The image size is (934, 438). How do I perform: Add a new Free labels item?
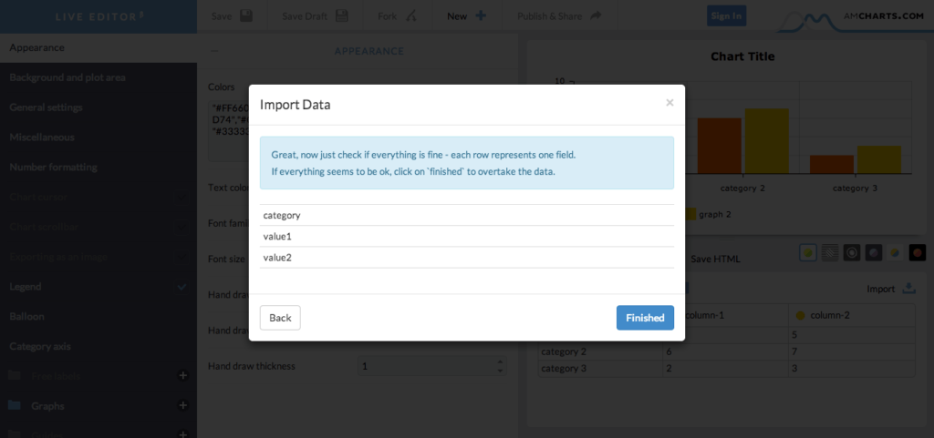pos(183,375)
